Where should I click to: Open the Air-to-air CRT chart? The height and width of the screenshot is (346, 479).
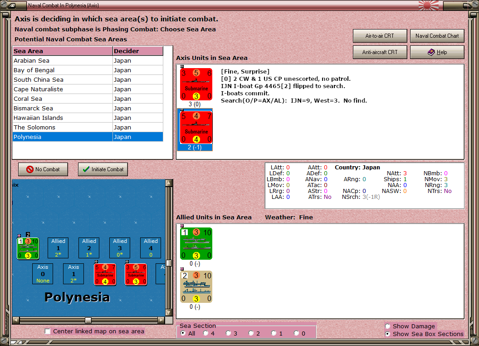point(380,36)
